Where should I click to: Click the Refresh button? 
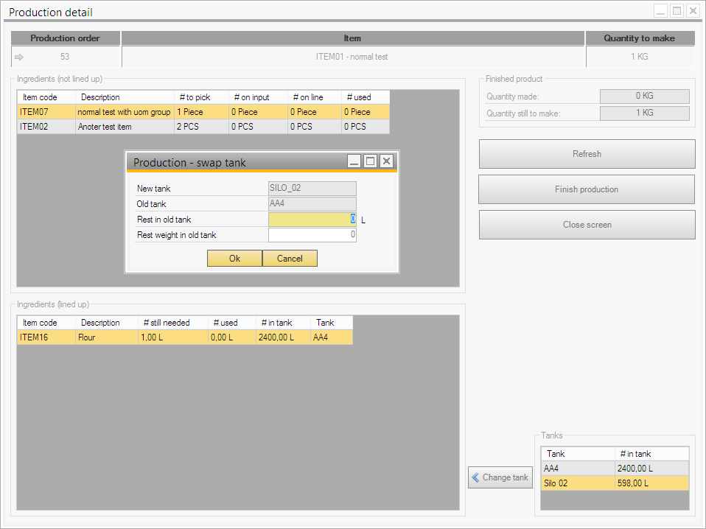pyautogui.click(x=587, y=154)
